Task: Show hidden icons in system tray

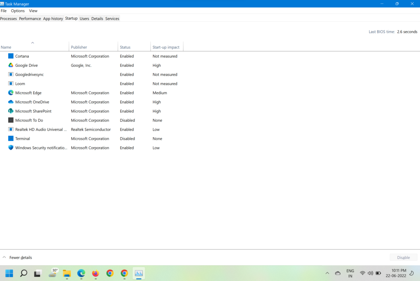Action: pos(327,273)
